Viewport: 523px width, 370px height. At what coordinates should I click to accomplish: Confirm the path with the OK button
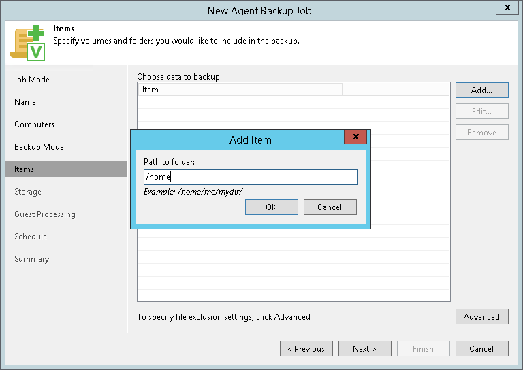pos(271,207)
